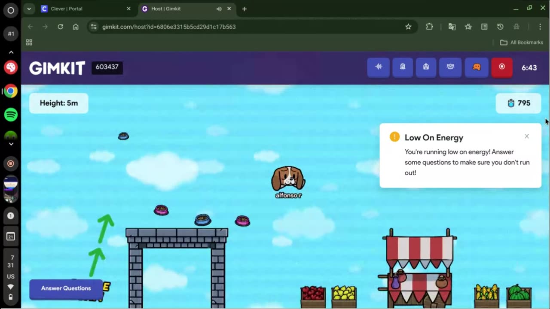Open the Chrome three-dot menu

[x=540, y=27]
